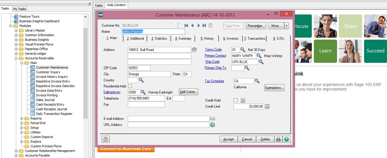Click the Telephone input field

(146, 98)
